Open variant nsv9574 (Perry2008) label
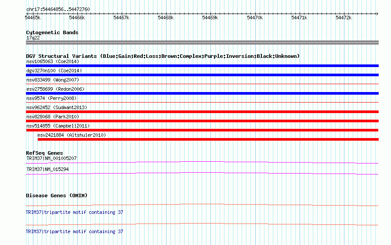Screen dimensions: 391x245 tap(51, 98)
